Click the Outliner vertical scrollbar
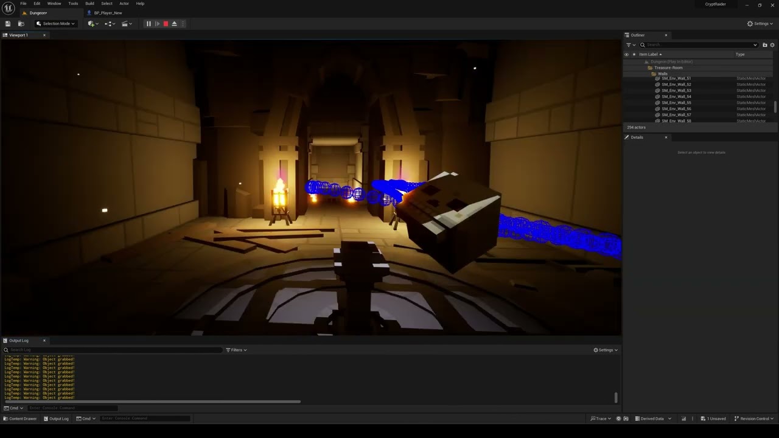The width and height of the screenshot is (779, 438). tap(775, 107)
